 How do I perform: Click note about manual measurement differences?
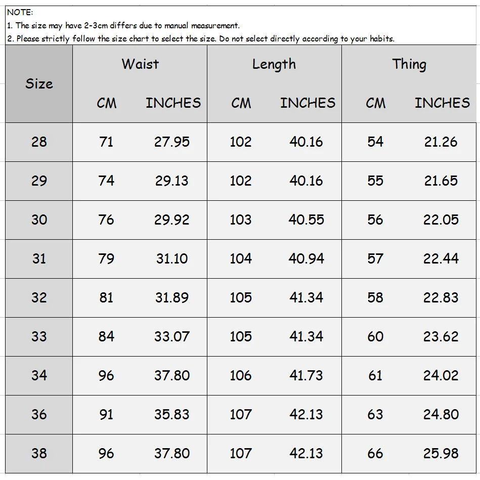(x=123, y=25)
